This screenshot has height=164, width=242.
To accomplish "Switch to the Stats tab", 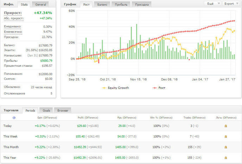I will click(24, 5).
